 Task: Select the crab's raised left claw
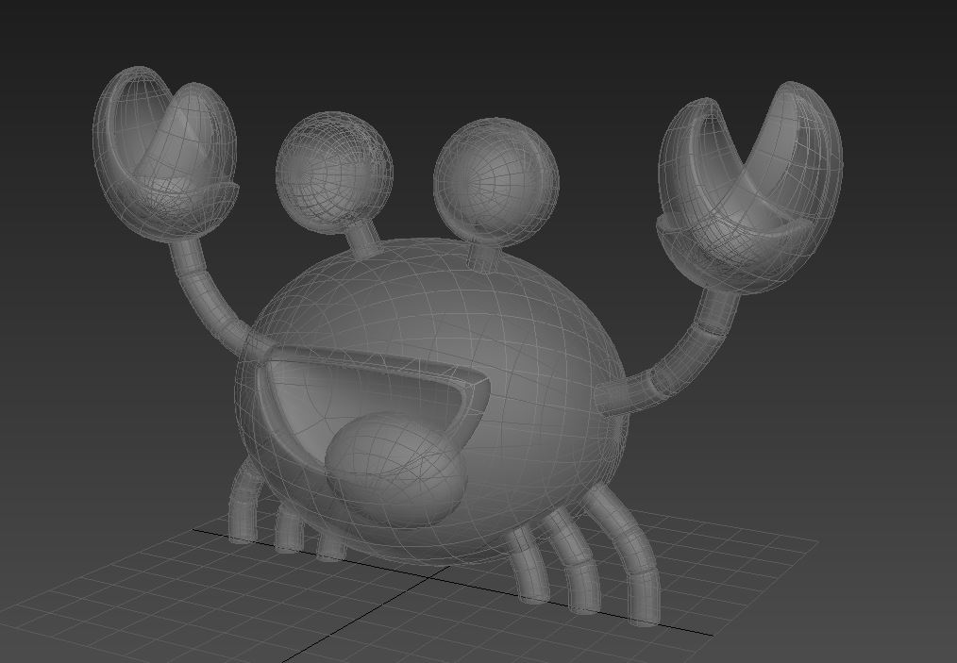164,153
